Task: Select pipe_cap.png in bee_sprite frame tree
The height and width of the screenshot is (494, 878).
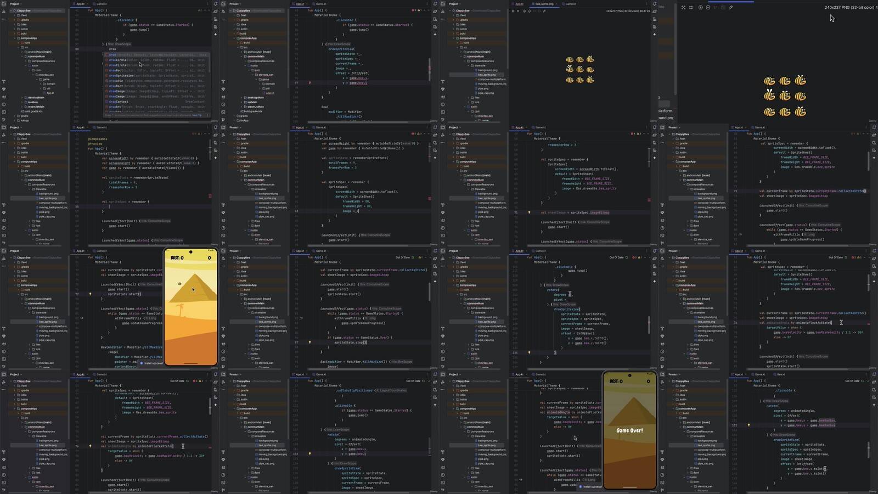Action: coord(486,93)
